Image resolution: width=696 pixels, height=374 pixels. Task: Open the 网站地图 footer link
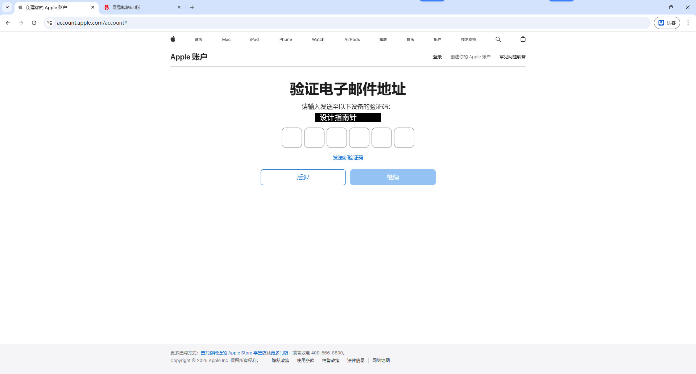pos(381,361)
